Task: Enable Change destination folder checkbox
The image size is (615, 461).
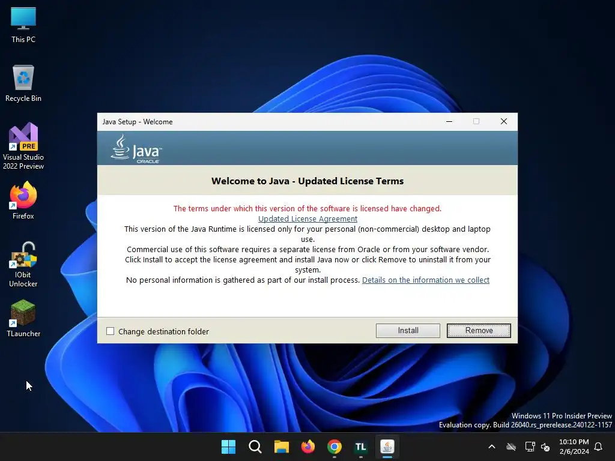Action: 111,331
